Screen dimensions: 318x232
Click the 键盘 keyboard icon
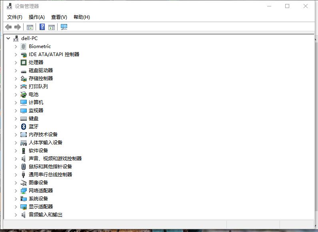[24, 119]
